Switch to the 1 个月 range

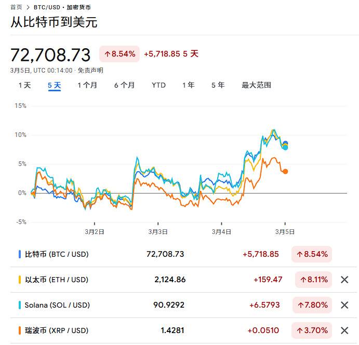tap(87, 85)
